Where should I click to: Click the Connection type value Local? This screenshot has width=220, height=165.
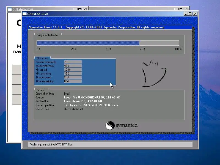point(67,94)
